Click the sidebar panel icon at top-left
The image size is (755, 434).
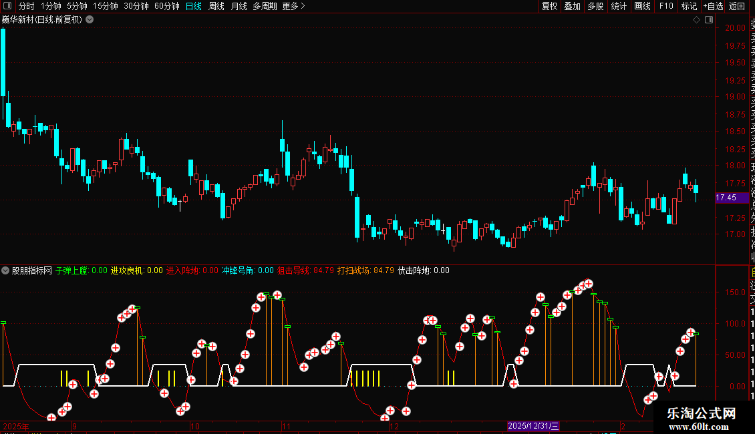7,6
